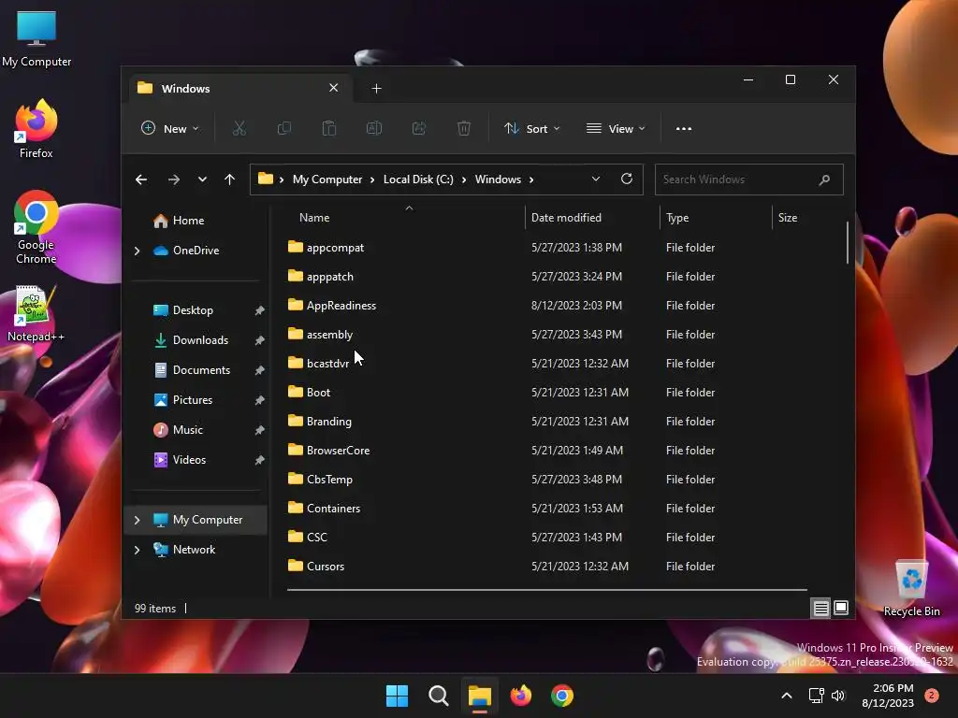Viewport: 958px width, 718px height.
Task: Open the Sort dropdown
Action: 531,128
